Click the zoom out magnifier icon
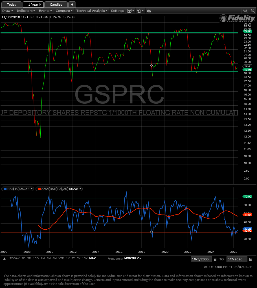257x288 pixels. point(253,11)
